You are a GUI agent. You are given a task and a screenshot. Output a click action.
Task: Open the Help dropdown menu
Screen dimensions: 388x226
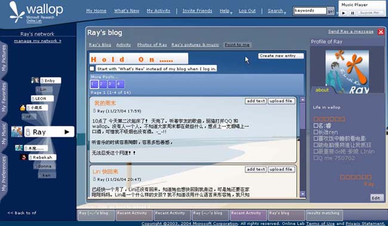(226, 11)
